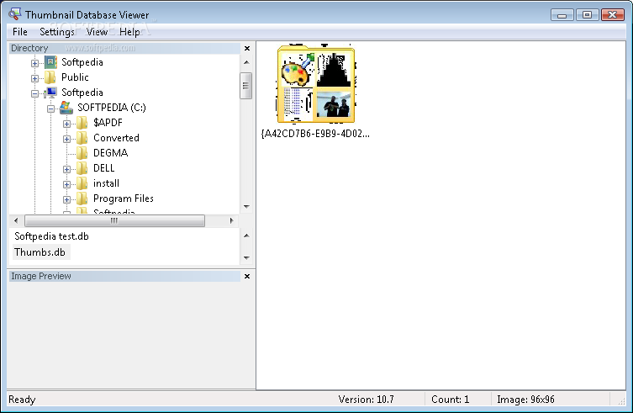Select the Thumbs.db file
Image resolution: width=633 pixels, height=413 pixels.
tap(40, 252)
